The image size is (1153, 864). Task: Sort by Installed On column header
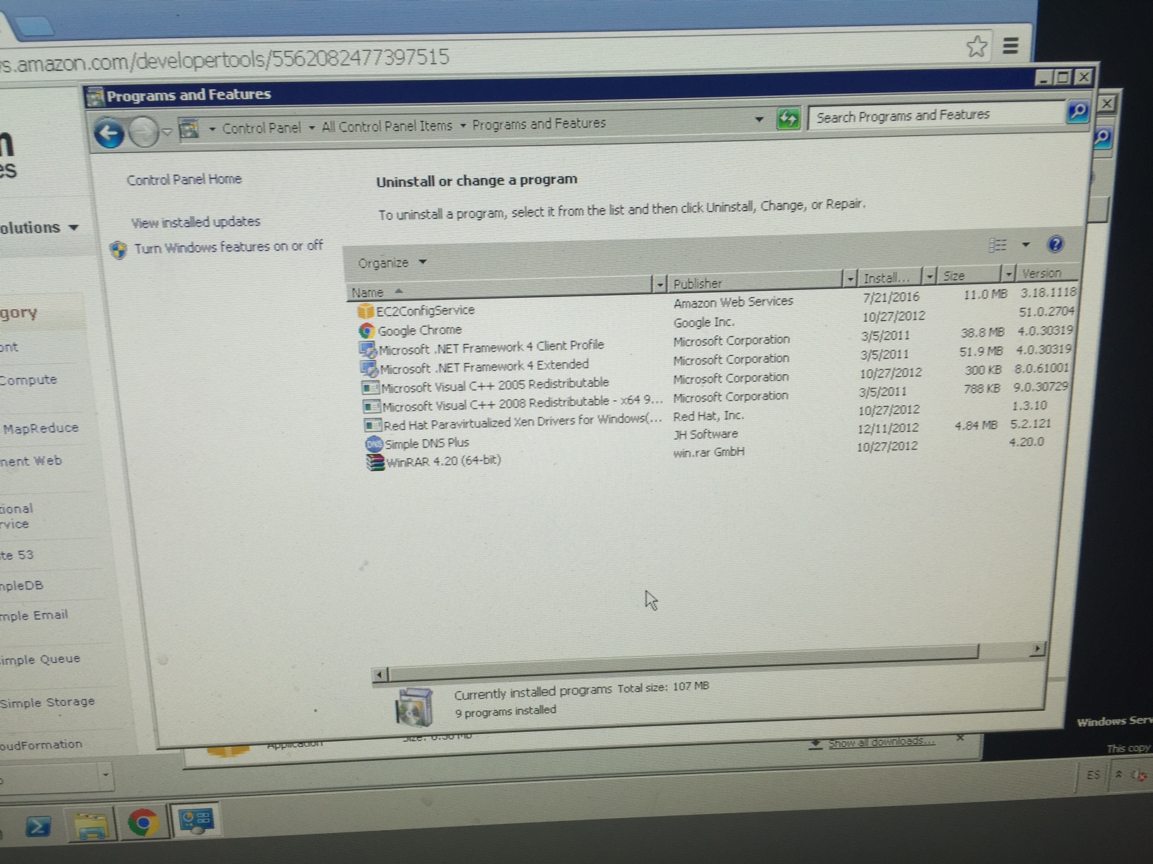(x=890, y=277)
